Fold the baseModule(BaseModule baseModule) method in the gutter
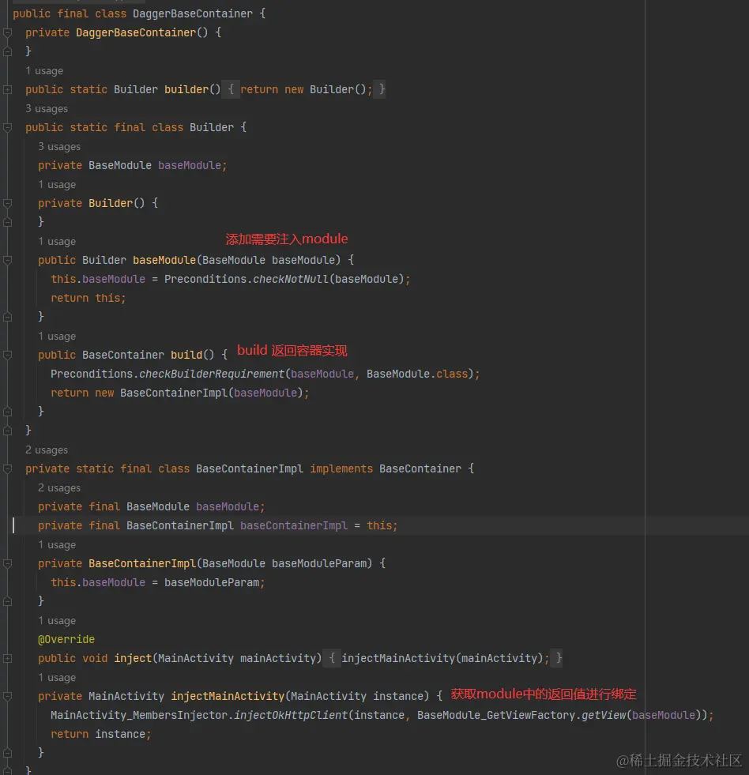Screen dimensions: 749x775 point(7,260)
